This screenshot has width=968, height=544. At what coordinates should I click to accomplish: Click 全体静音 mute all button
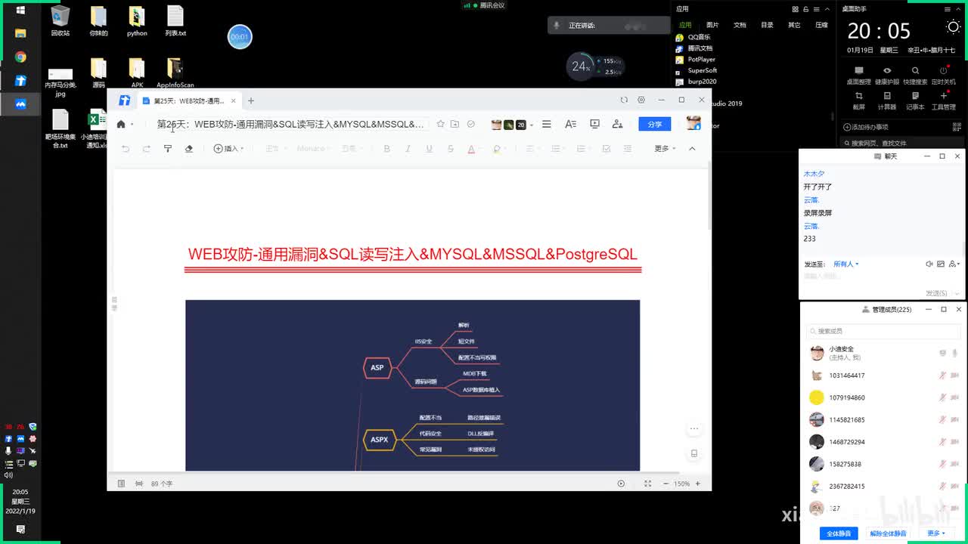(x=839, y=533)
